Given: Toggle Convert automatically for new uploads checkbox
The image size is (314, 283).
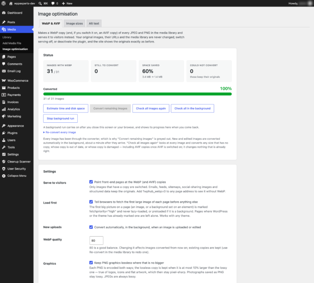Looking at the screenshot, I should tap(91, 227).
